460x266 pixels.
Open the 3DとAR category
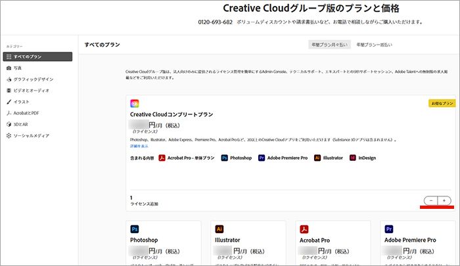coord(20,124)
